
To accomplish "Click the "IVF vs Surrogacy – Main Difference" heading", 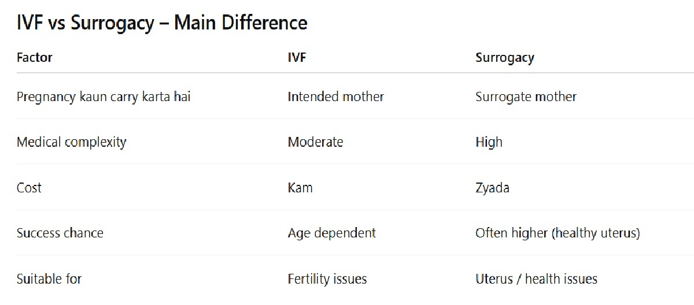I will [162, 23].
